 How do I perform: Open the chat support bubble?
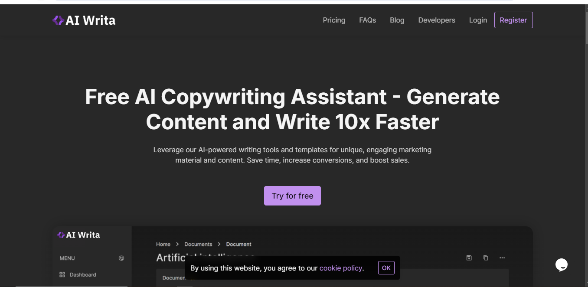click(x=562, y=264)
